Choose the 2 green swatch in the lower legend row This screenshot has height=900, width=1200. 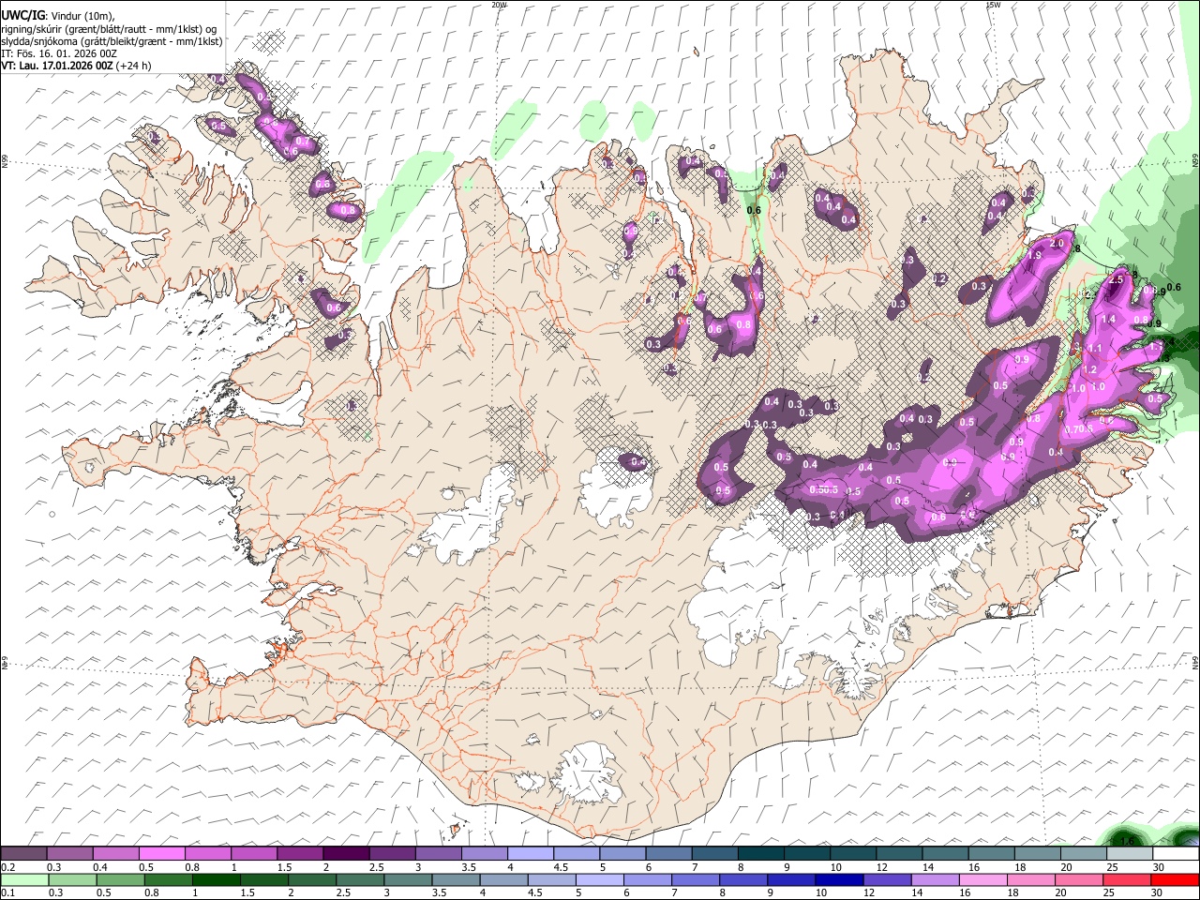coord(311,880)
